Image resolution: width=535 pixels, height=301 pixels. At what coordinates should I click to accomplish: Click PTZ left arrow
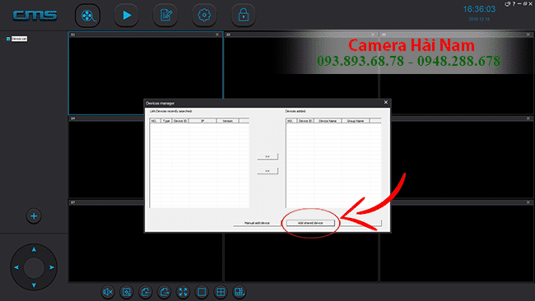16,267
